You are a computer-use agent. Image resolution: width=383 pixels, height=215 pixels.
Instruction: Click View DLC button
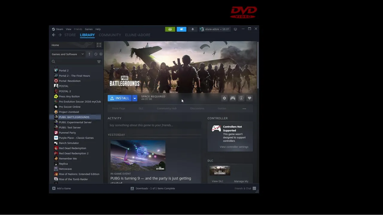218,181
